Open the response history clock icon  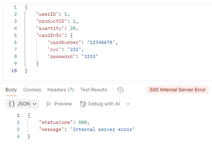click(120, 90)
